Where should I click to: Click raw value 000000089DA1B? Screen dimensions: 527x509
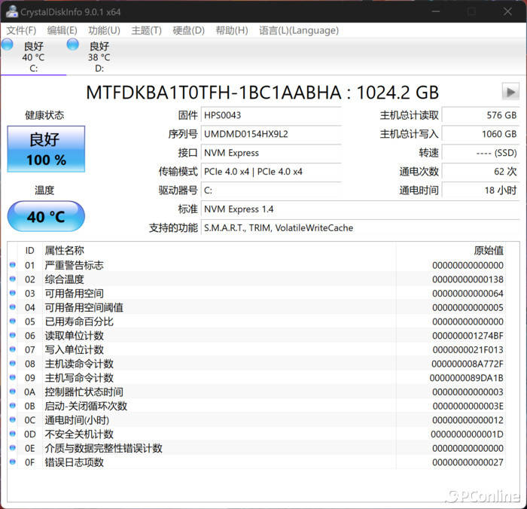tap(467, 378)
